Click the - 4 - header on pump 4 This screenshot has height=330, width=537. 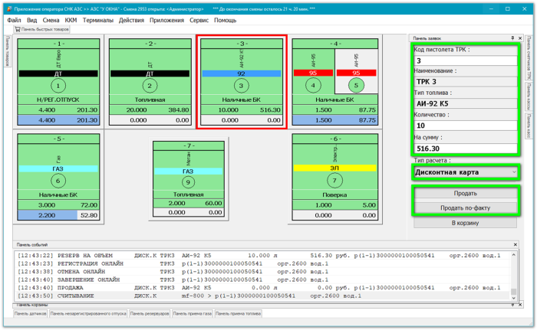pyautogui.click(x=335, y=44)
